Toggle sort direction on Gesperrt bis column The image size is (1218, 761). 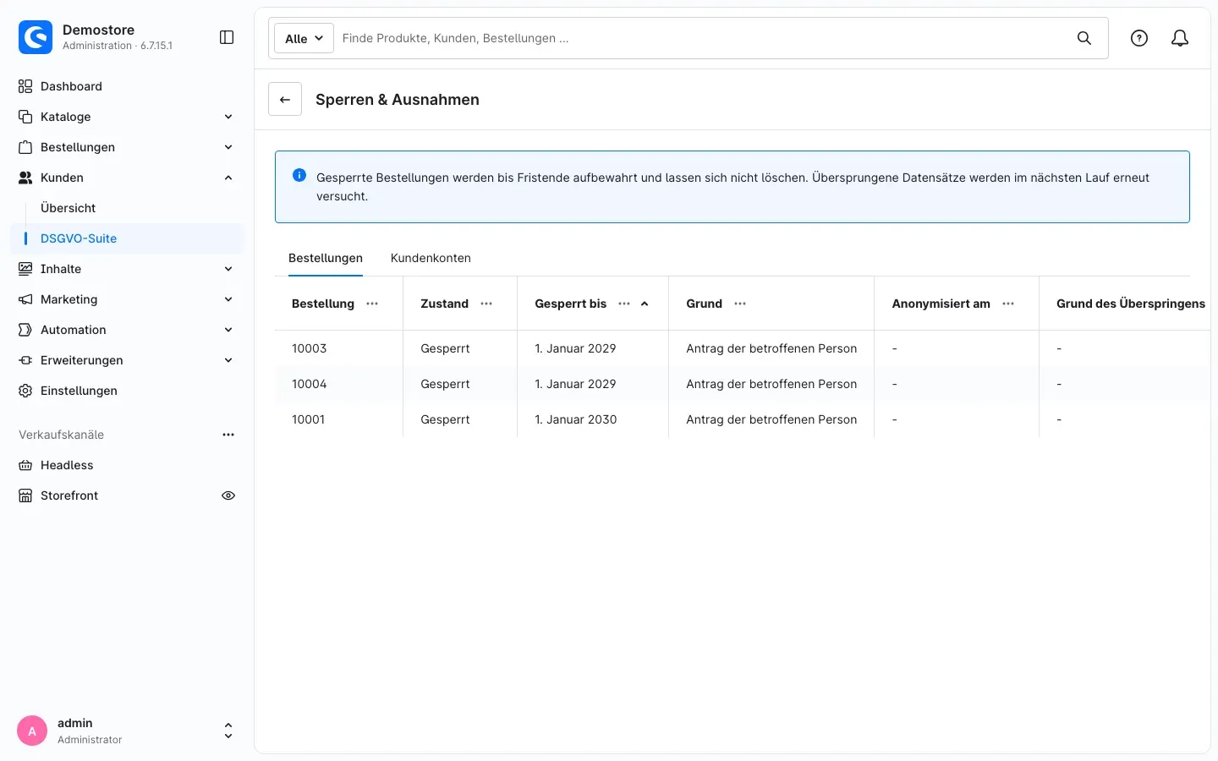tap(645, 304)
